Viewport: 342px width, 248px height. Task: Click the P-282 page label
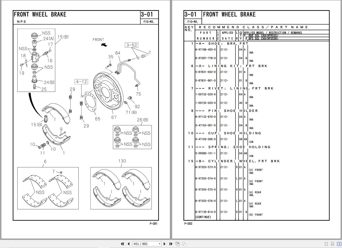click(x=188, y=223)
